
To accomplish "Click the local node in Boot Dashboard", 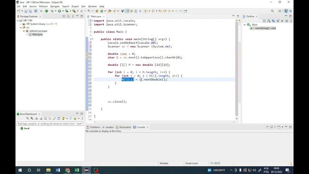I will pos(25,129).
